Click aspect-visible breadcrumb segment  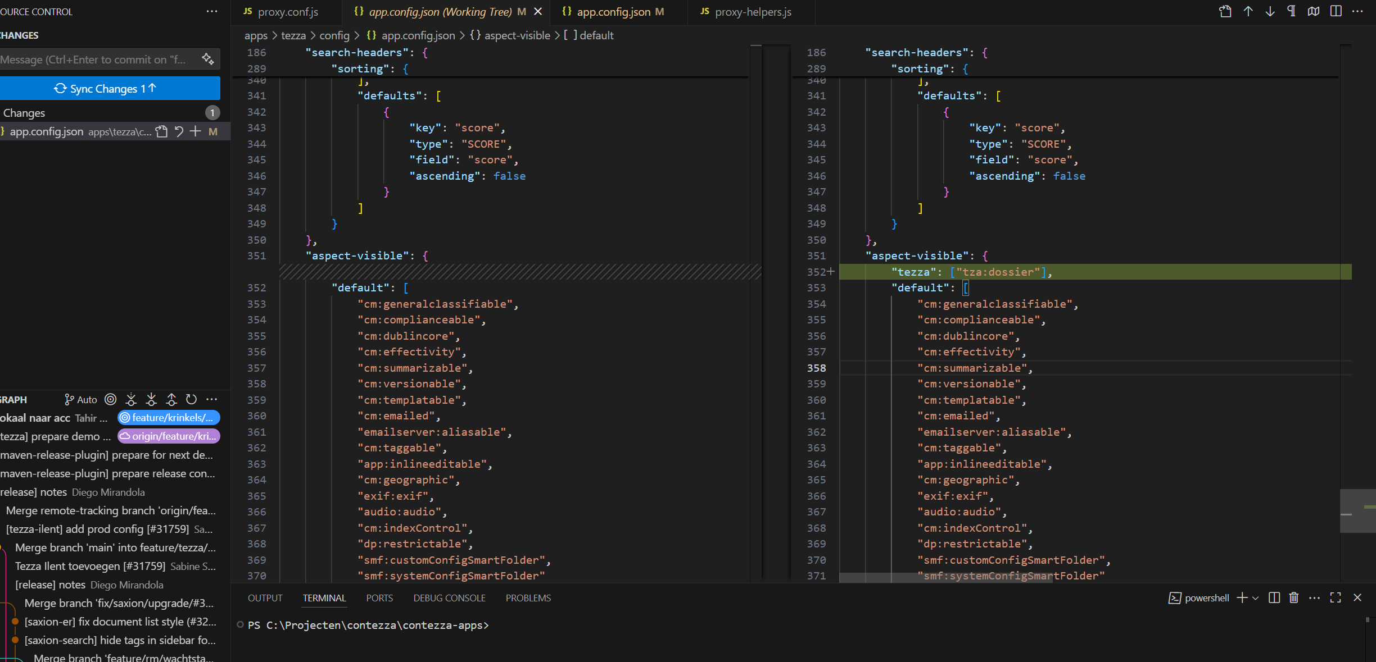point(517,35)
